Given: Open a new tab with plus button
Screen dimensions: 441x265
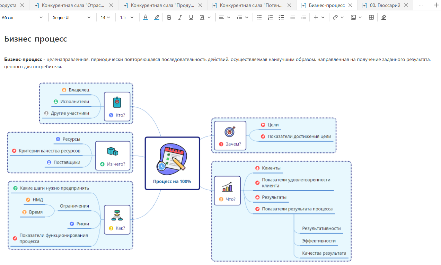Looking at the screenshot, I should (x=436, y=5).
